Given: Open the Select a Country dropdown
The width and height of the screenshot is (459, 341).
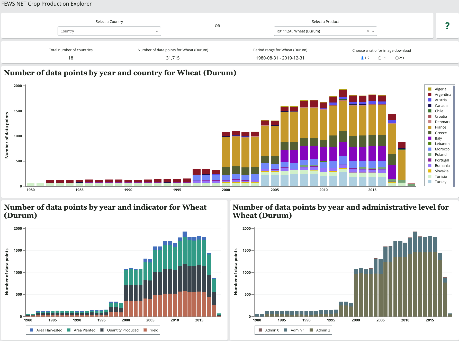Looking at the screenshot, I should point(109,31).
